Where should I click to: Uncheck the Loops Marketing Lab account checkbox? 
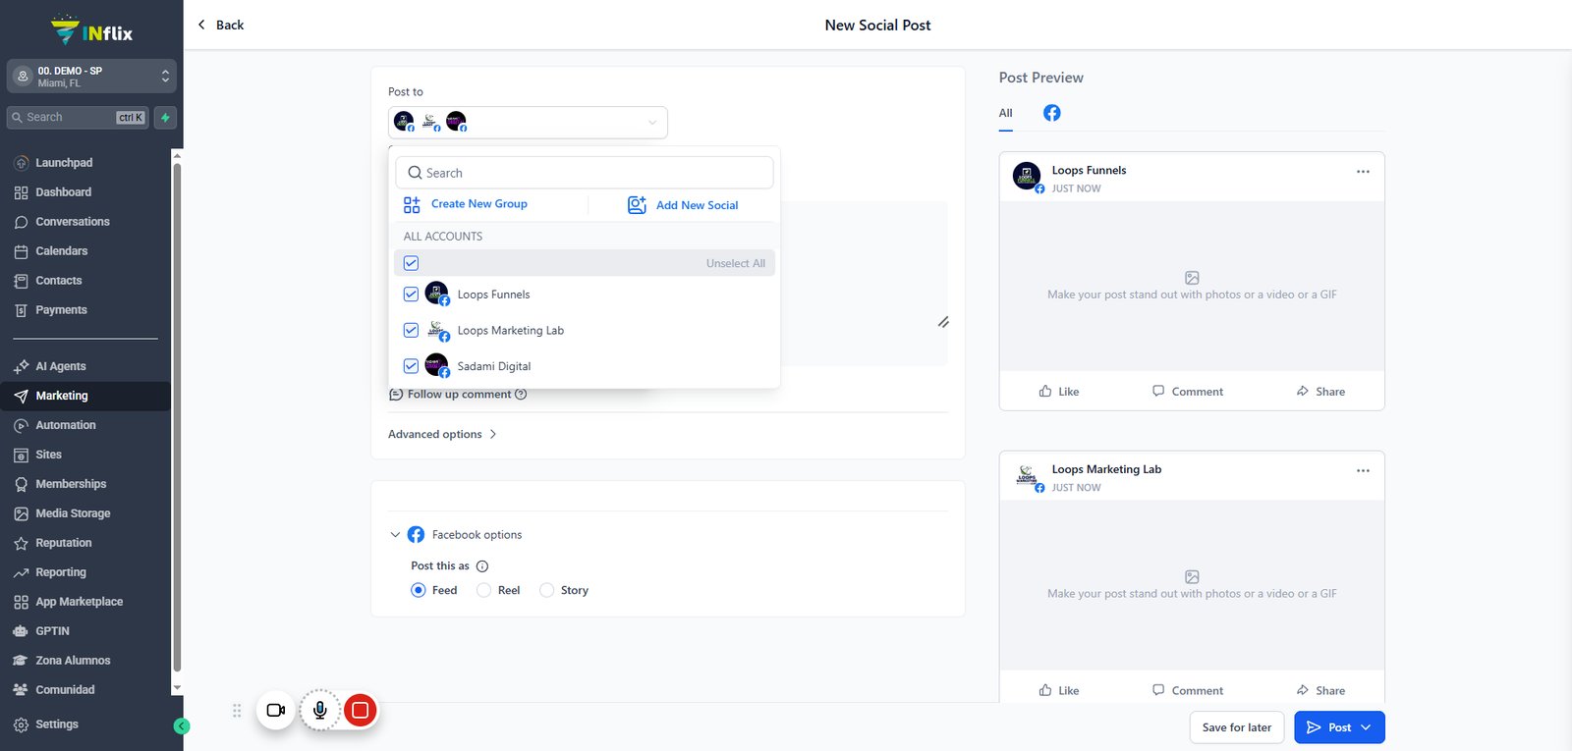coord(411,331)
